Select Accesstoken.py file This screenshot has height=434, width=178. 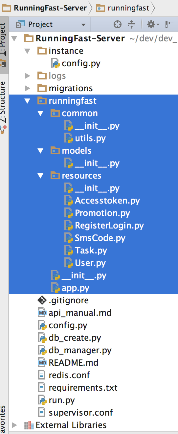[x=107, y=201]
